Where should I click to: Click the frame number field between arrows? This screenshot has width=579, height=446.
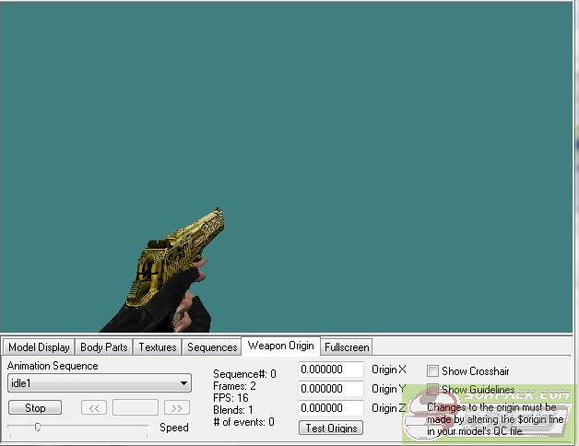pyautogui.click(x=135, y=407)
